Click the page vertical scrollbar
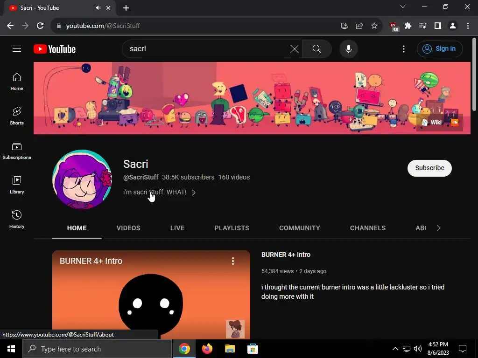The image size is (478, 358). click(474, 74)
